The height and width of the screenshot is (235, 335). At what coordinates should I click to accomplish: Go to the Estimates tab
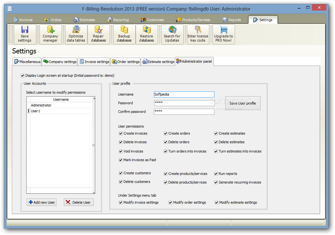pos(84,20)
